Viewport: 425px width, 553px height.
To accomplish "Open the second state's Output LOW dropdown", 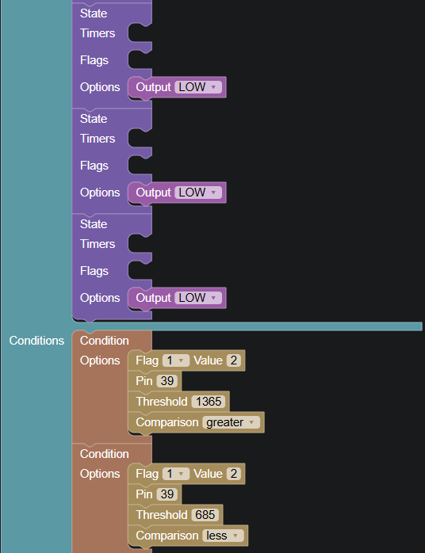I will tap(198, 193).
